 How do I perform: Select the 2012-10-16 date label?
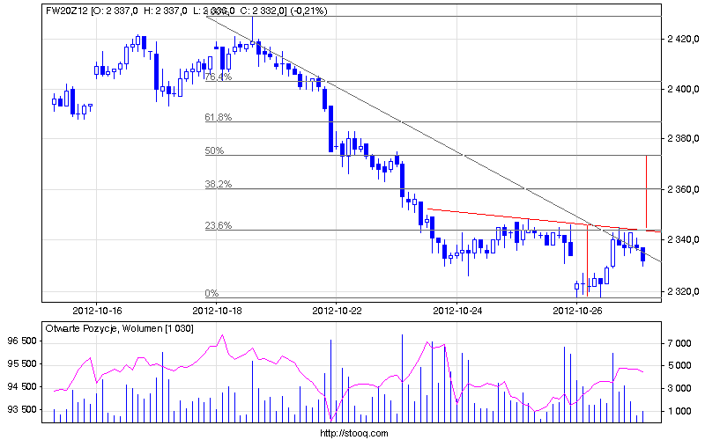click(97, 311)
